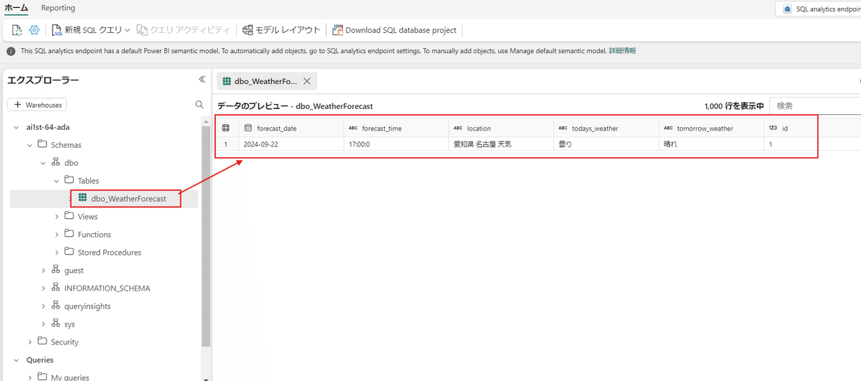Viewport: 861px width, 381px height.
Task: Collapse the Explorer pane
Action: point(202,80)
